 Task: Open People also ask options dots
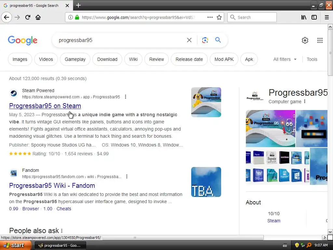62,231
